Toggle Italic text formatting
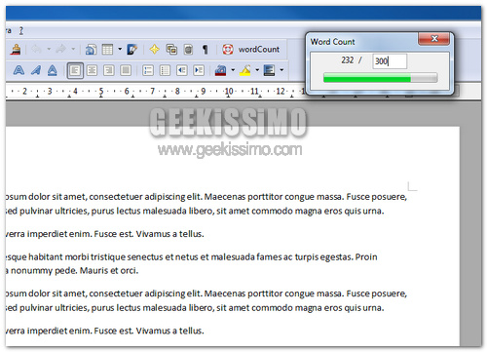487x352 pixels. coord(36,70)
